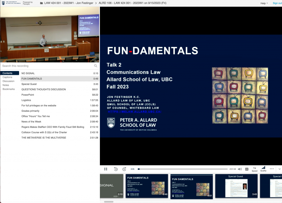Open QUESTIONS THOUGHTS DISCUSSION chapter

click(x=60, y=89)
